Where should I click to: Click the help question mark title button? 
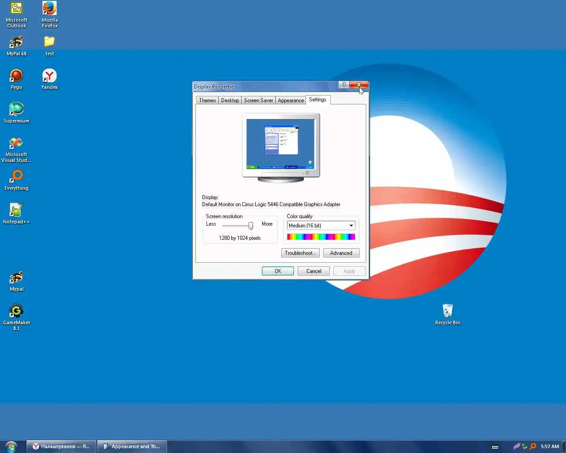click(x=344, y=85)
